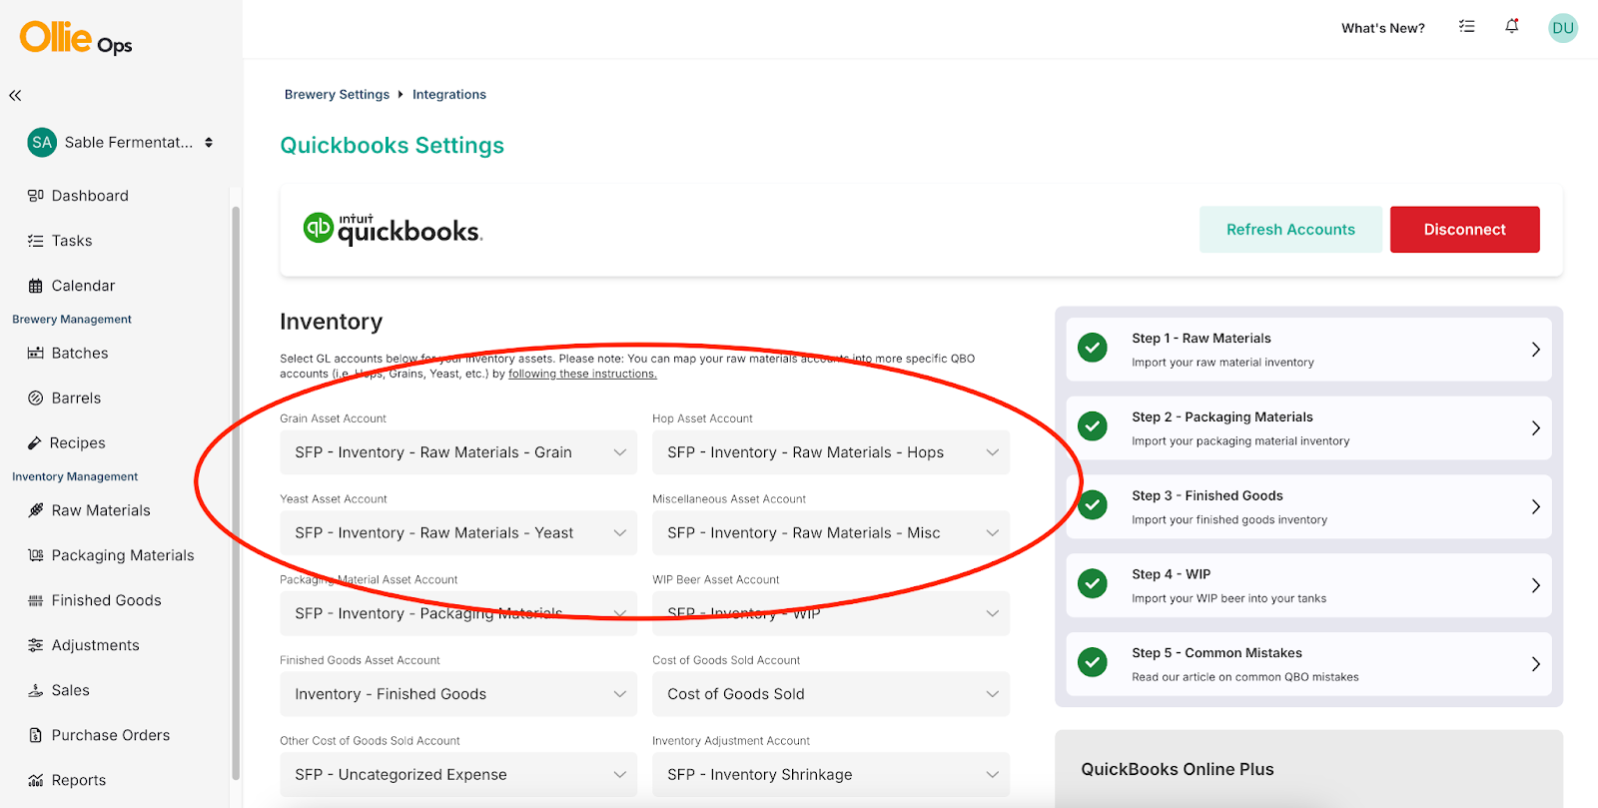Screen dimensions: 1598x808
Task: Click the Purchase Orders document icon
Action: pos(36,735)
